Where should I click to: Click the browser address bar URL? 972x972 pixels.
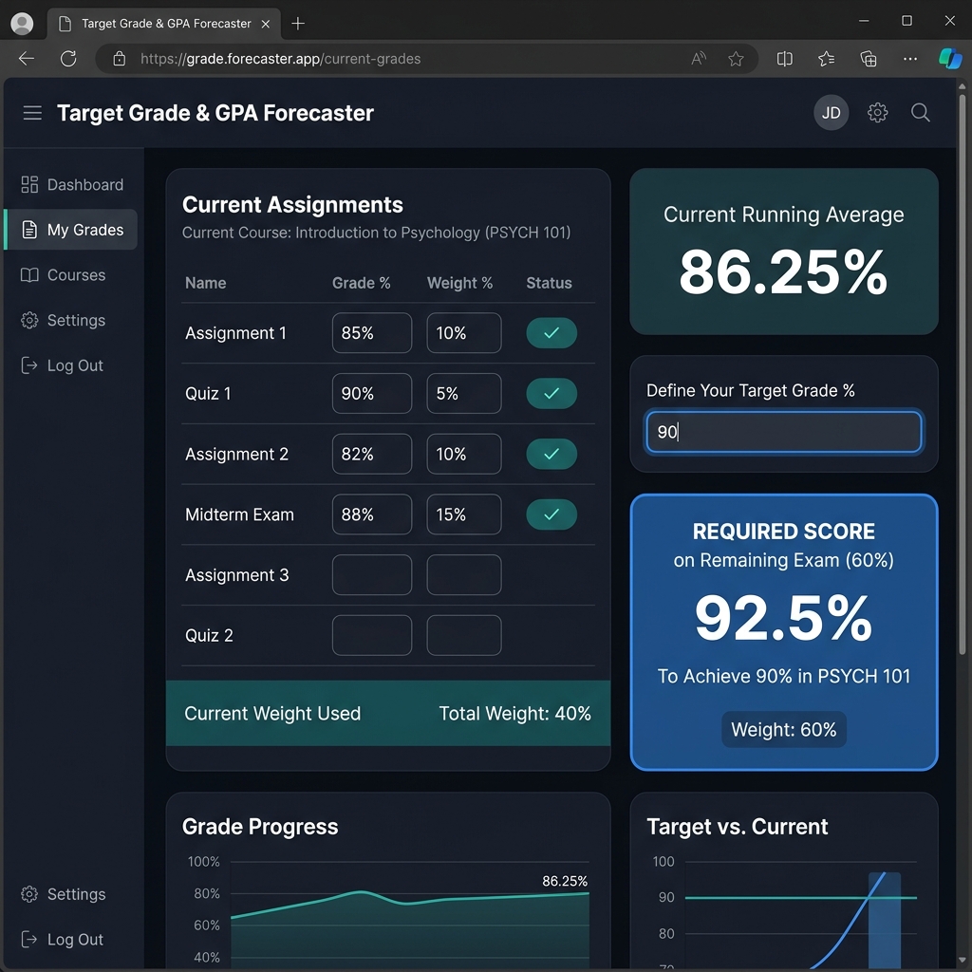coord(280,59)
